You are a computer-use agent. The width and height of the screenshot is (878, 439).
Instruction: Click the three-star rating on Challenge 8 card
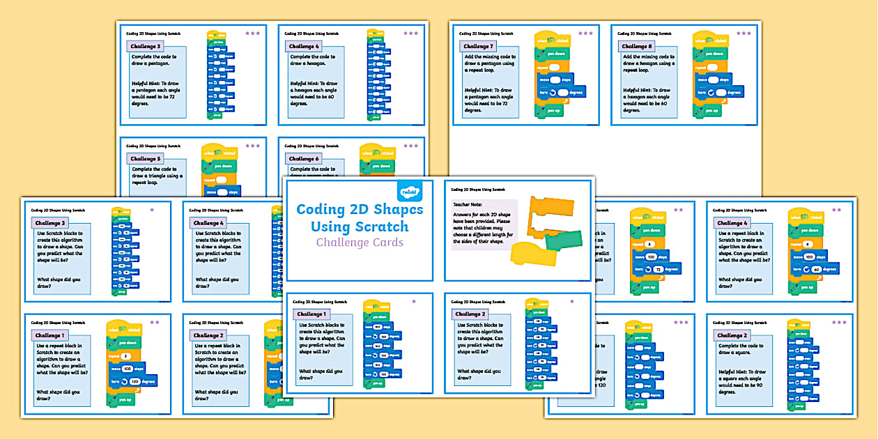click(x=742, y=31)
